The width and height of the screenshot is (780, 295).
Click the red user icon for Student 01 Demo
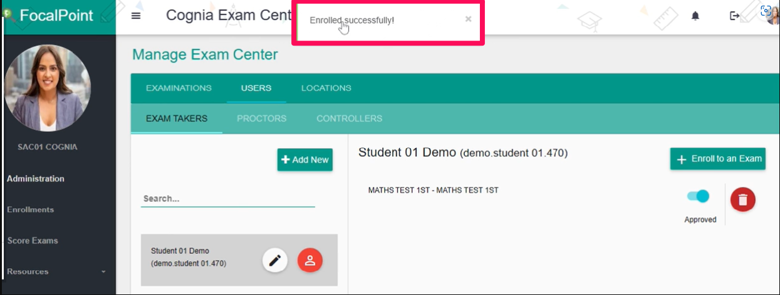pyautogui.click(x=309, y=261)
